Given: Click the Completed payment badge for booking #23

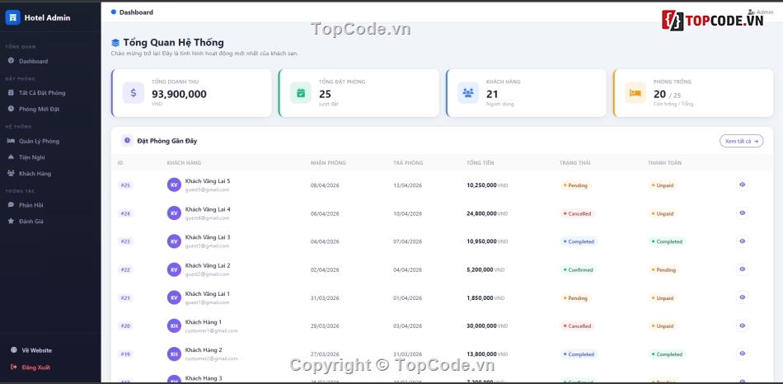Looking at the screenshot, I should pyautogui.click(x=667, y=241).
